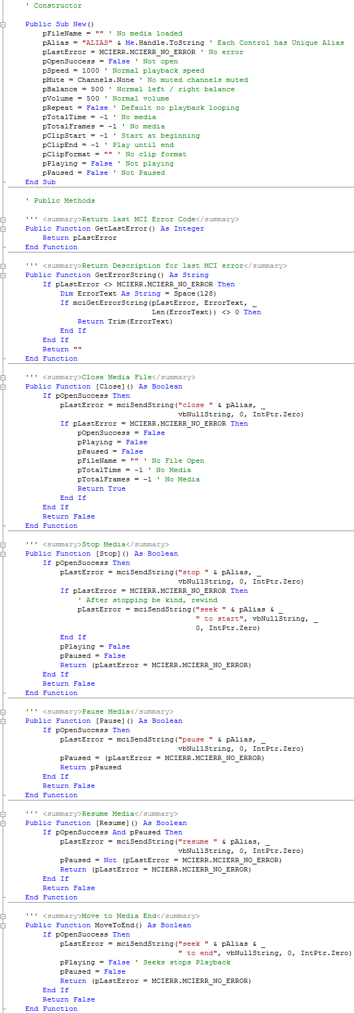Click the ' After stopping be kind, rewind comment

pyautogui.click(x=147, y=600)
